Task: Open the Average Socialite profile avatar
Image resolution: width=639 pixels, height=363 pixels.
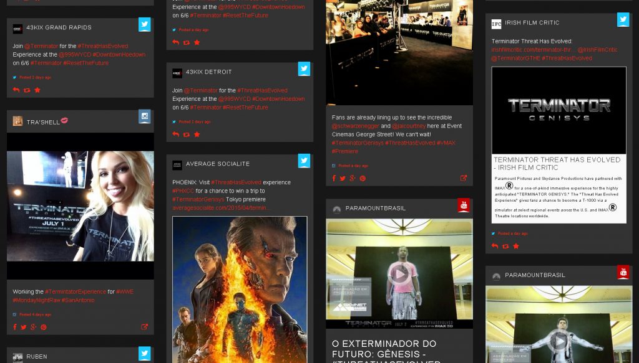Action: tap(177, 164)
